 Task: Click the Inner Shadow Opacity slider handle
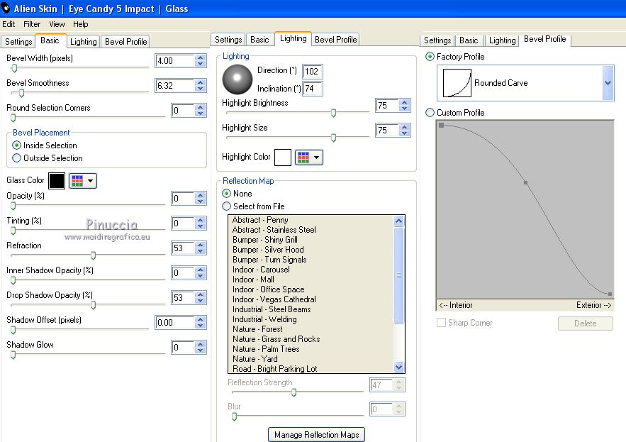point(13,280)
